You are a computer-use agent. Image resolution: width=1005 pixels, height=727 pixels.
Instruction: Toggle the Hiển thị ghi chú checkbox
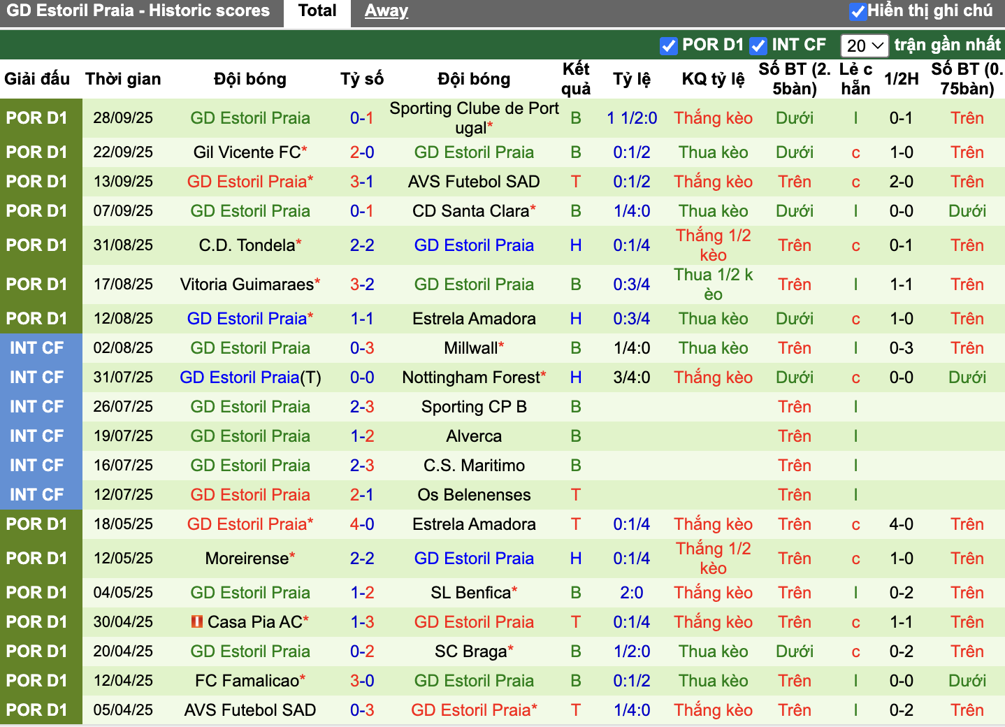(858, 11)
